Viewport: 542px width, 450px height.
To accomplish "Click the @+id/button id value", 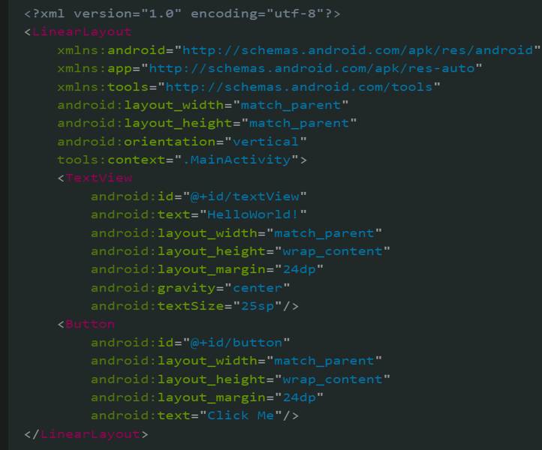I will (x=236, y=343).
